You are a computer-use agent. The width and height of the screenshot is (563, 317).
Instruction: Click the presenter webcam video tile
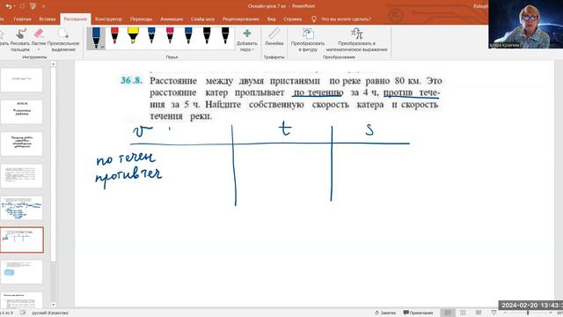[526, 24]
